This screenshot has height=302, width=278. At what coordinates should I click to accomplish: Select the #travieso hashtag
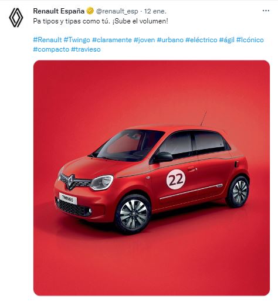(x=86, y=49)
